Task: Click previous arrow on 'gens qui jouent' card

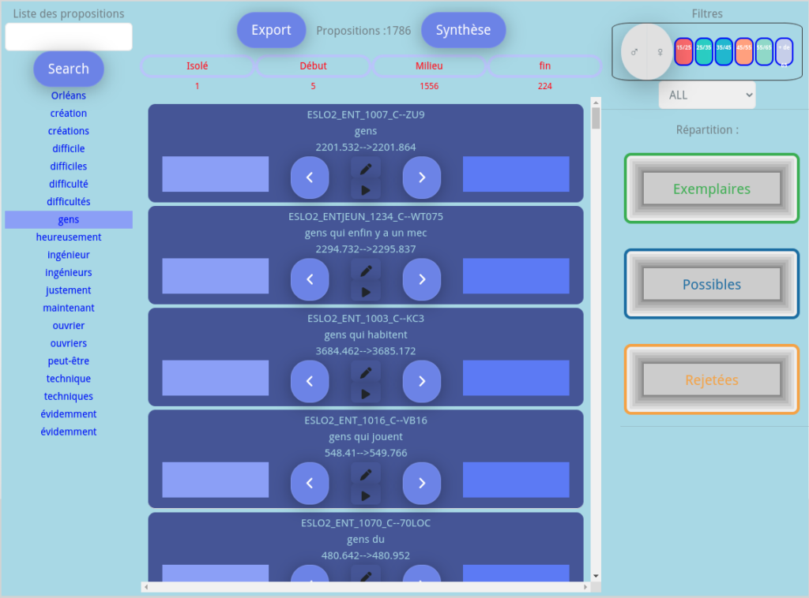Action: pyautogui.click(x=310, y=483)
